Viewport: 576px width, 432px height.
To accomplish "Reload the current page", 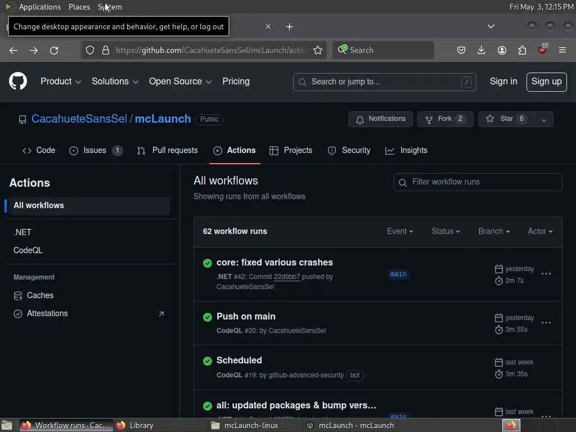I will [54, 50].
